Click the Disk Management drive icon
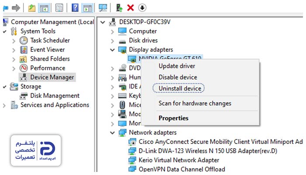This screenshot has width=306, height=175. (24, 96)
